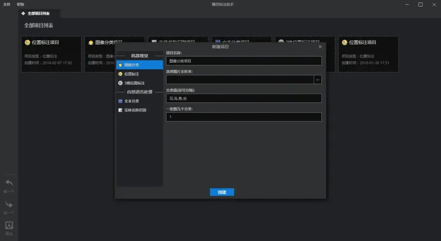Click the export (导出) download icon
This screenshot has width=441, height=241.
(x=9, y=225)
